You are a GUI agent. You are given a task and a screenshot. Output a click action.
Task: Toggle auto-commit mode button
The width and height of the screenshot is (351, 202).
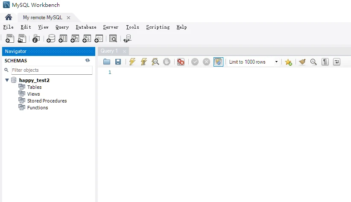(218, 61)
